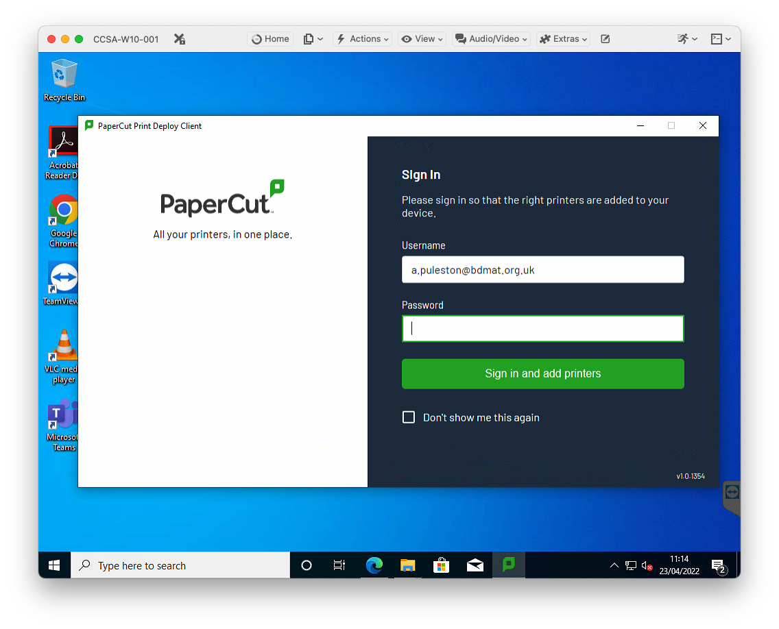779x629 pixels.
Task: Open the View dropdown menu
Action: click(x=422, y=39)
